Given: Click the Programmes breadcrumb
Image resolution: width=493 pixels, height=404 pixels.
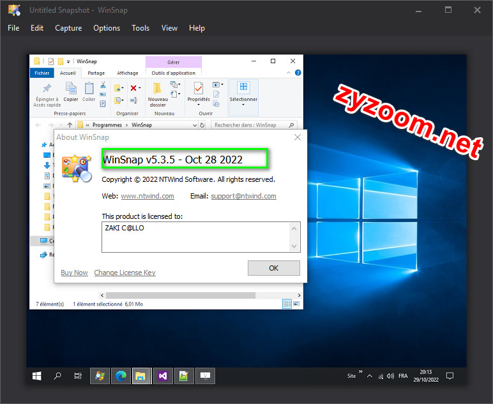Looking at the screenshot, I should coord(107,124).
